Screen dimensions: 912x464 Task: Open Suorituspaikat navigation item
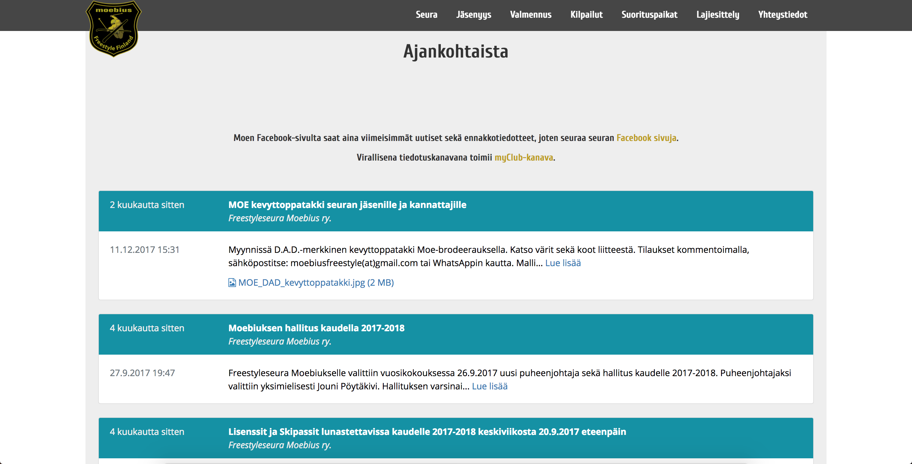point(649,15)
